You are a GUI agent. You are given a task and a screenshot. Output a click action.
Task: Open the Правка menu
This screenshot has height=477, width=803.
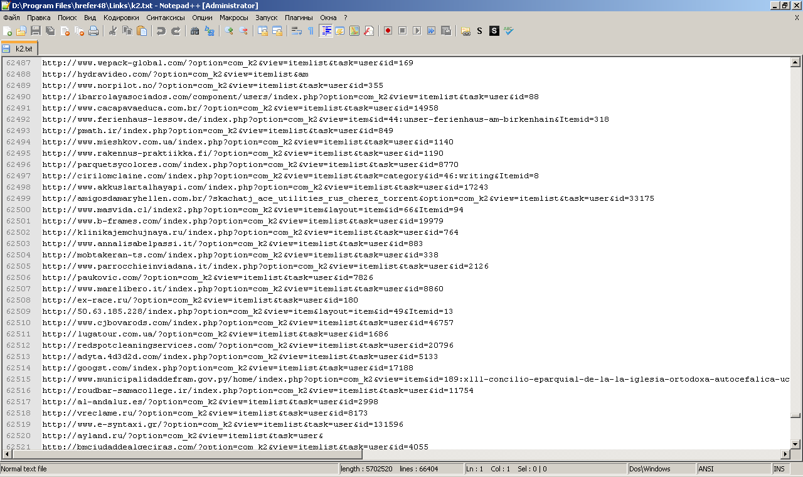(39, 18)
